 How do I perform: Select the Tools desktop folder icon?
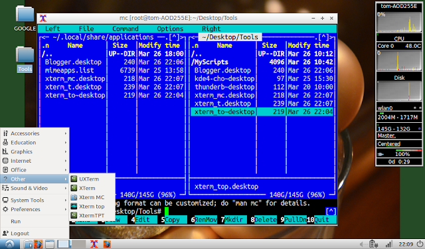25,54
